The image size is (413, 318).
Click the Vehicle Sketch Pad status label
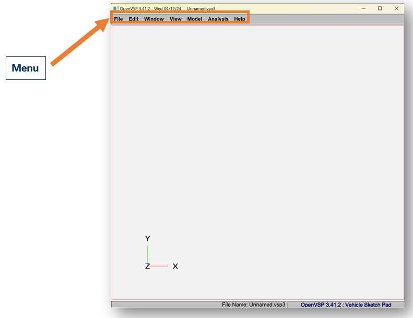pos(346,304)
